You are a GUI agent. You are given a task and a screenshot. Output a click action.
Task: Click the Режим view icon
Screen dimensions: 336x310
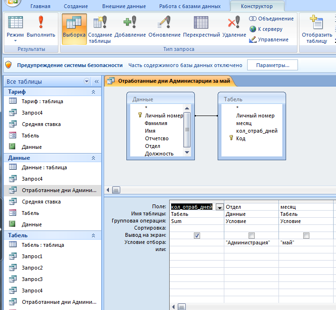(x=15, y=22)
